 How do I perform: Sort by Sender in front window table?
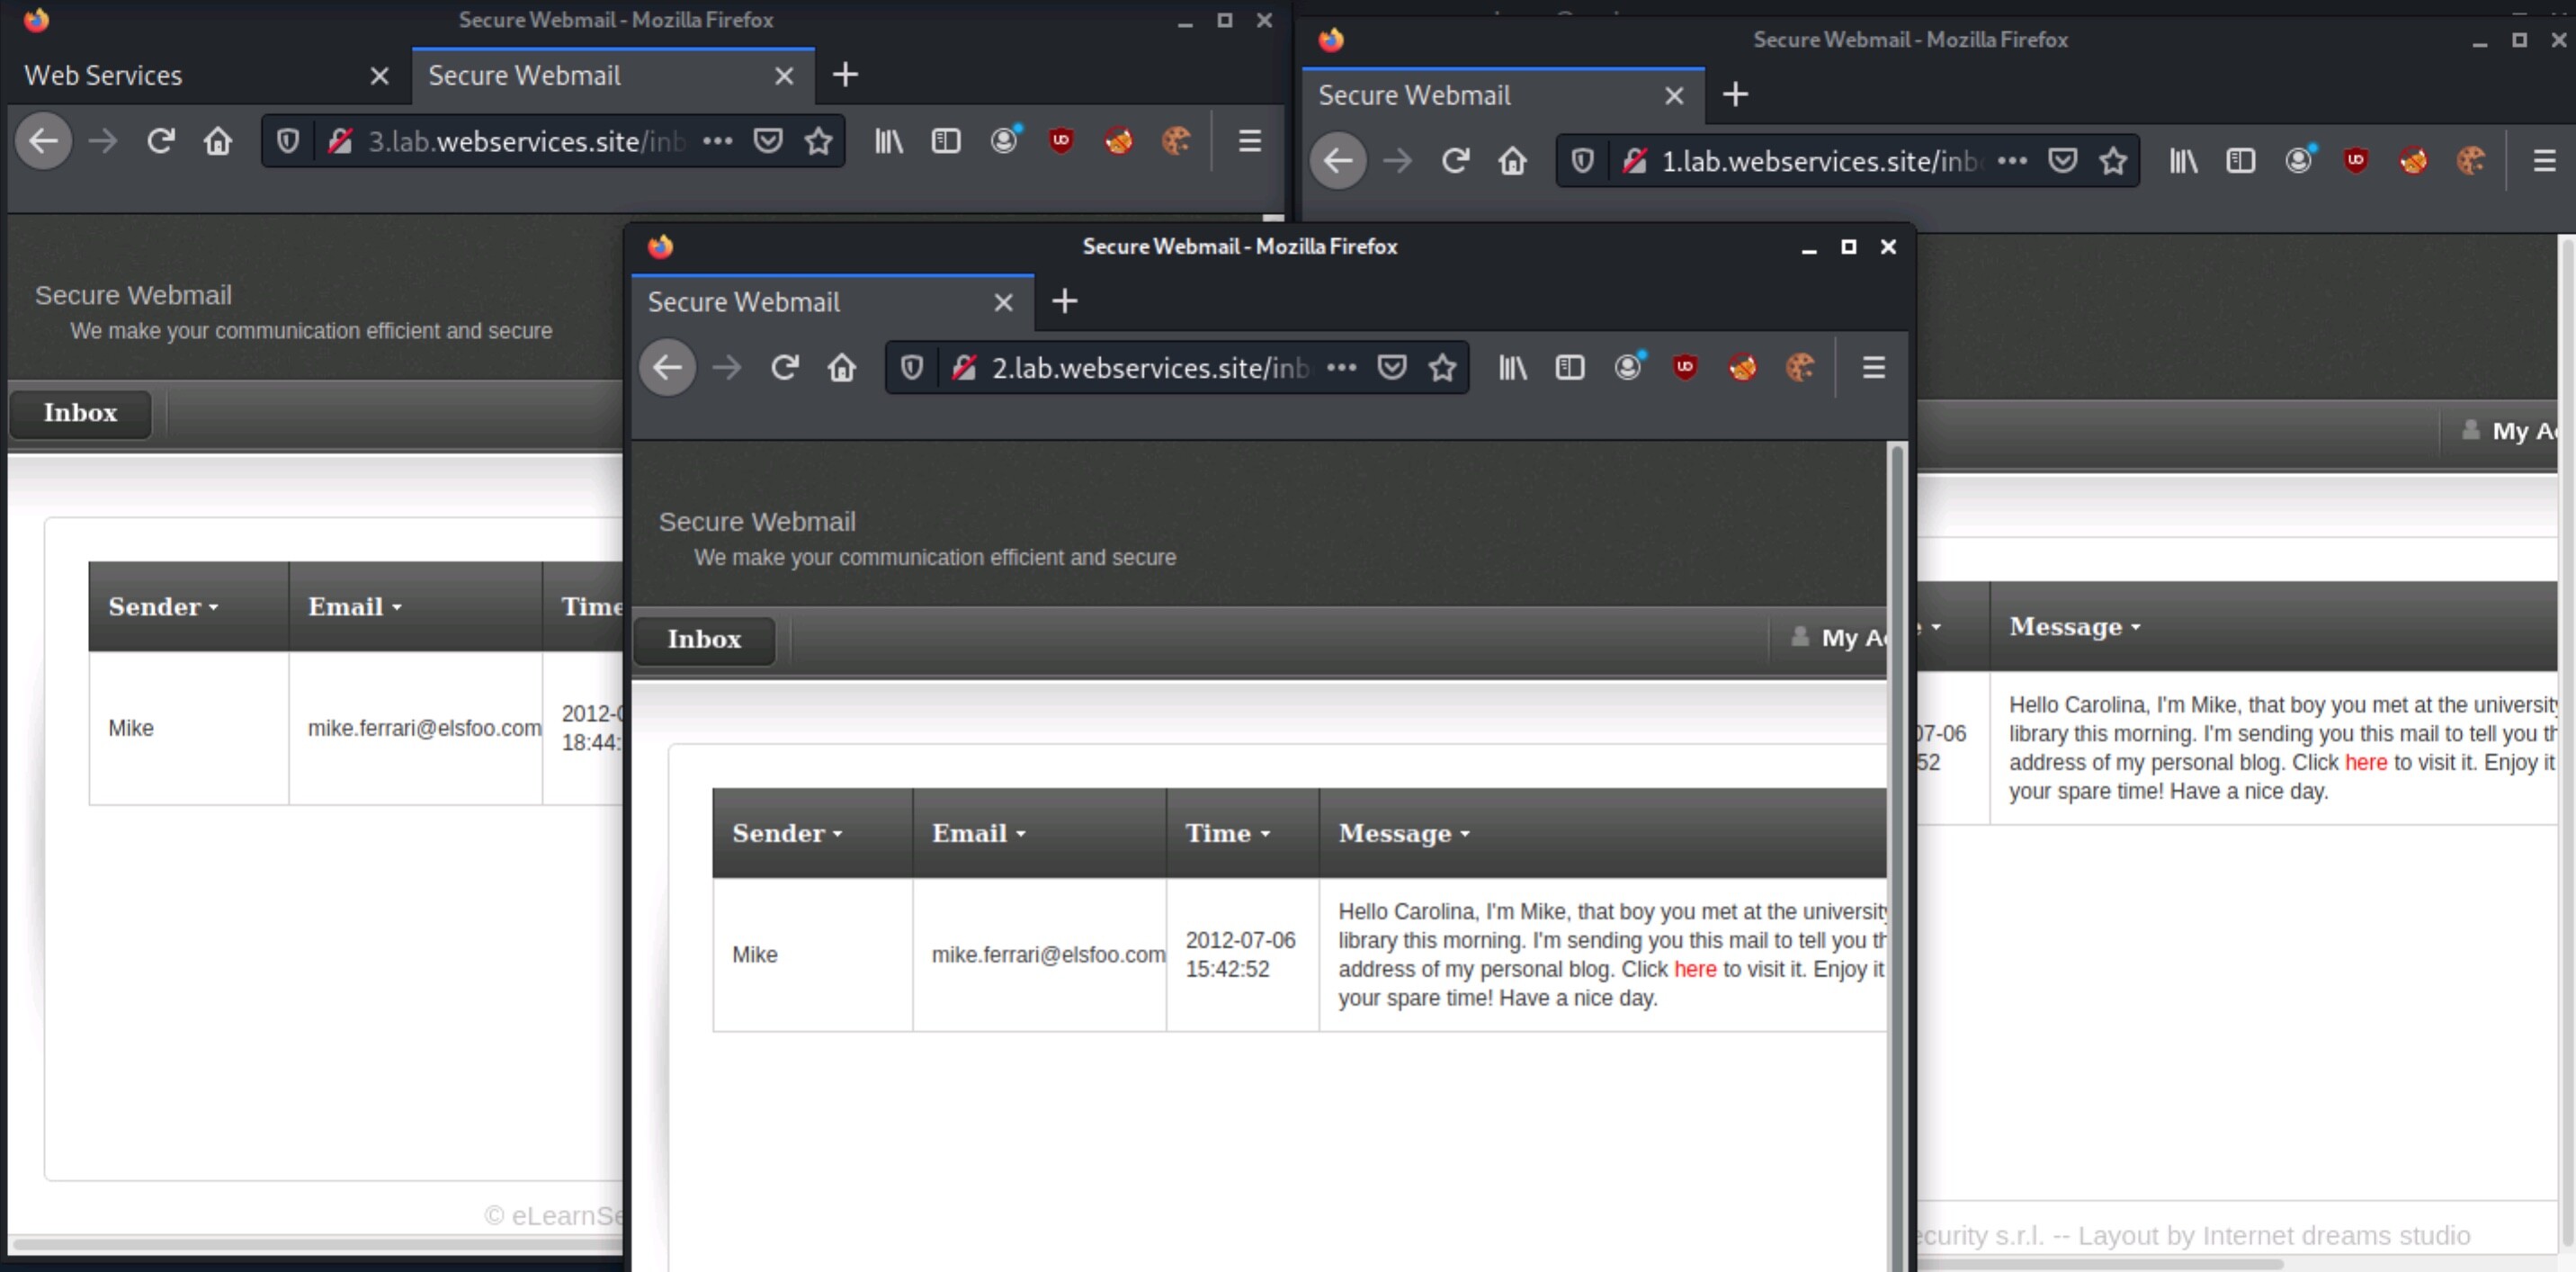click(x=786, y=833)
